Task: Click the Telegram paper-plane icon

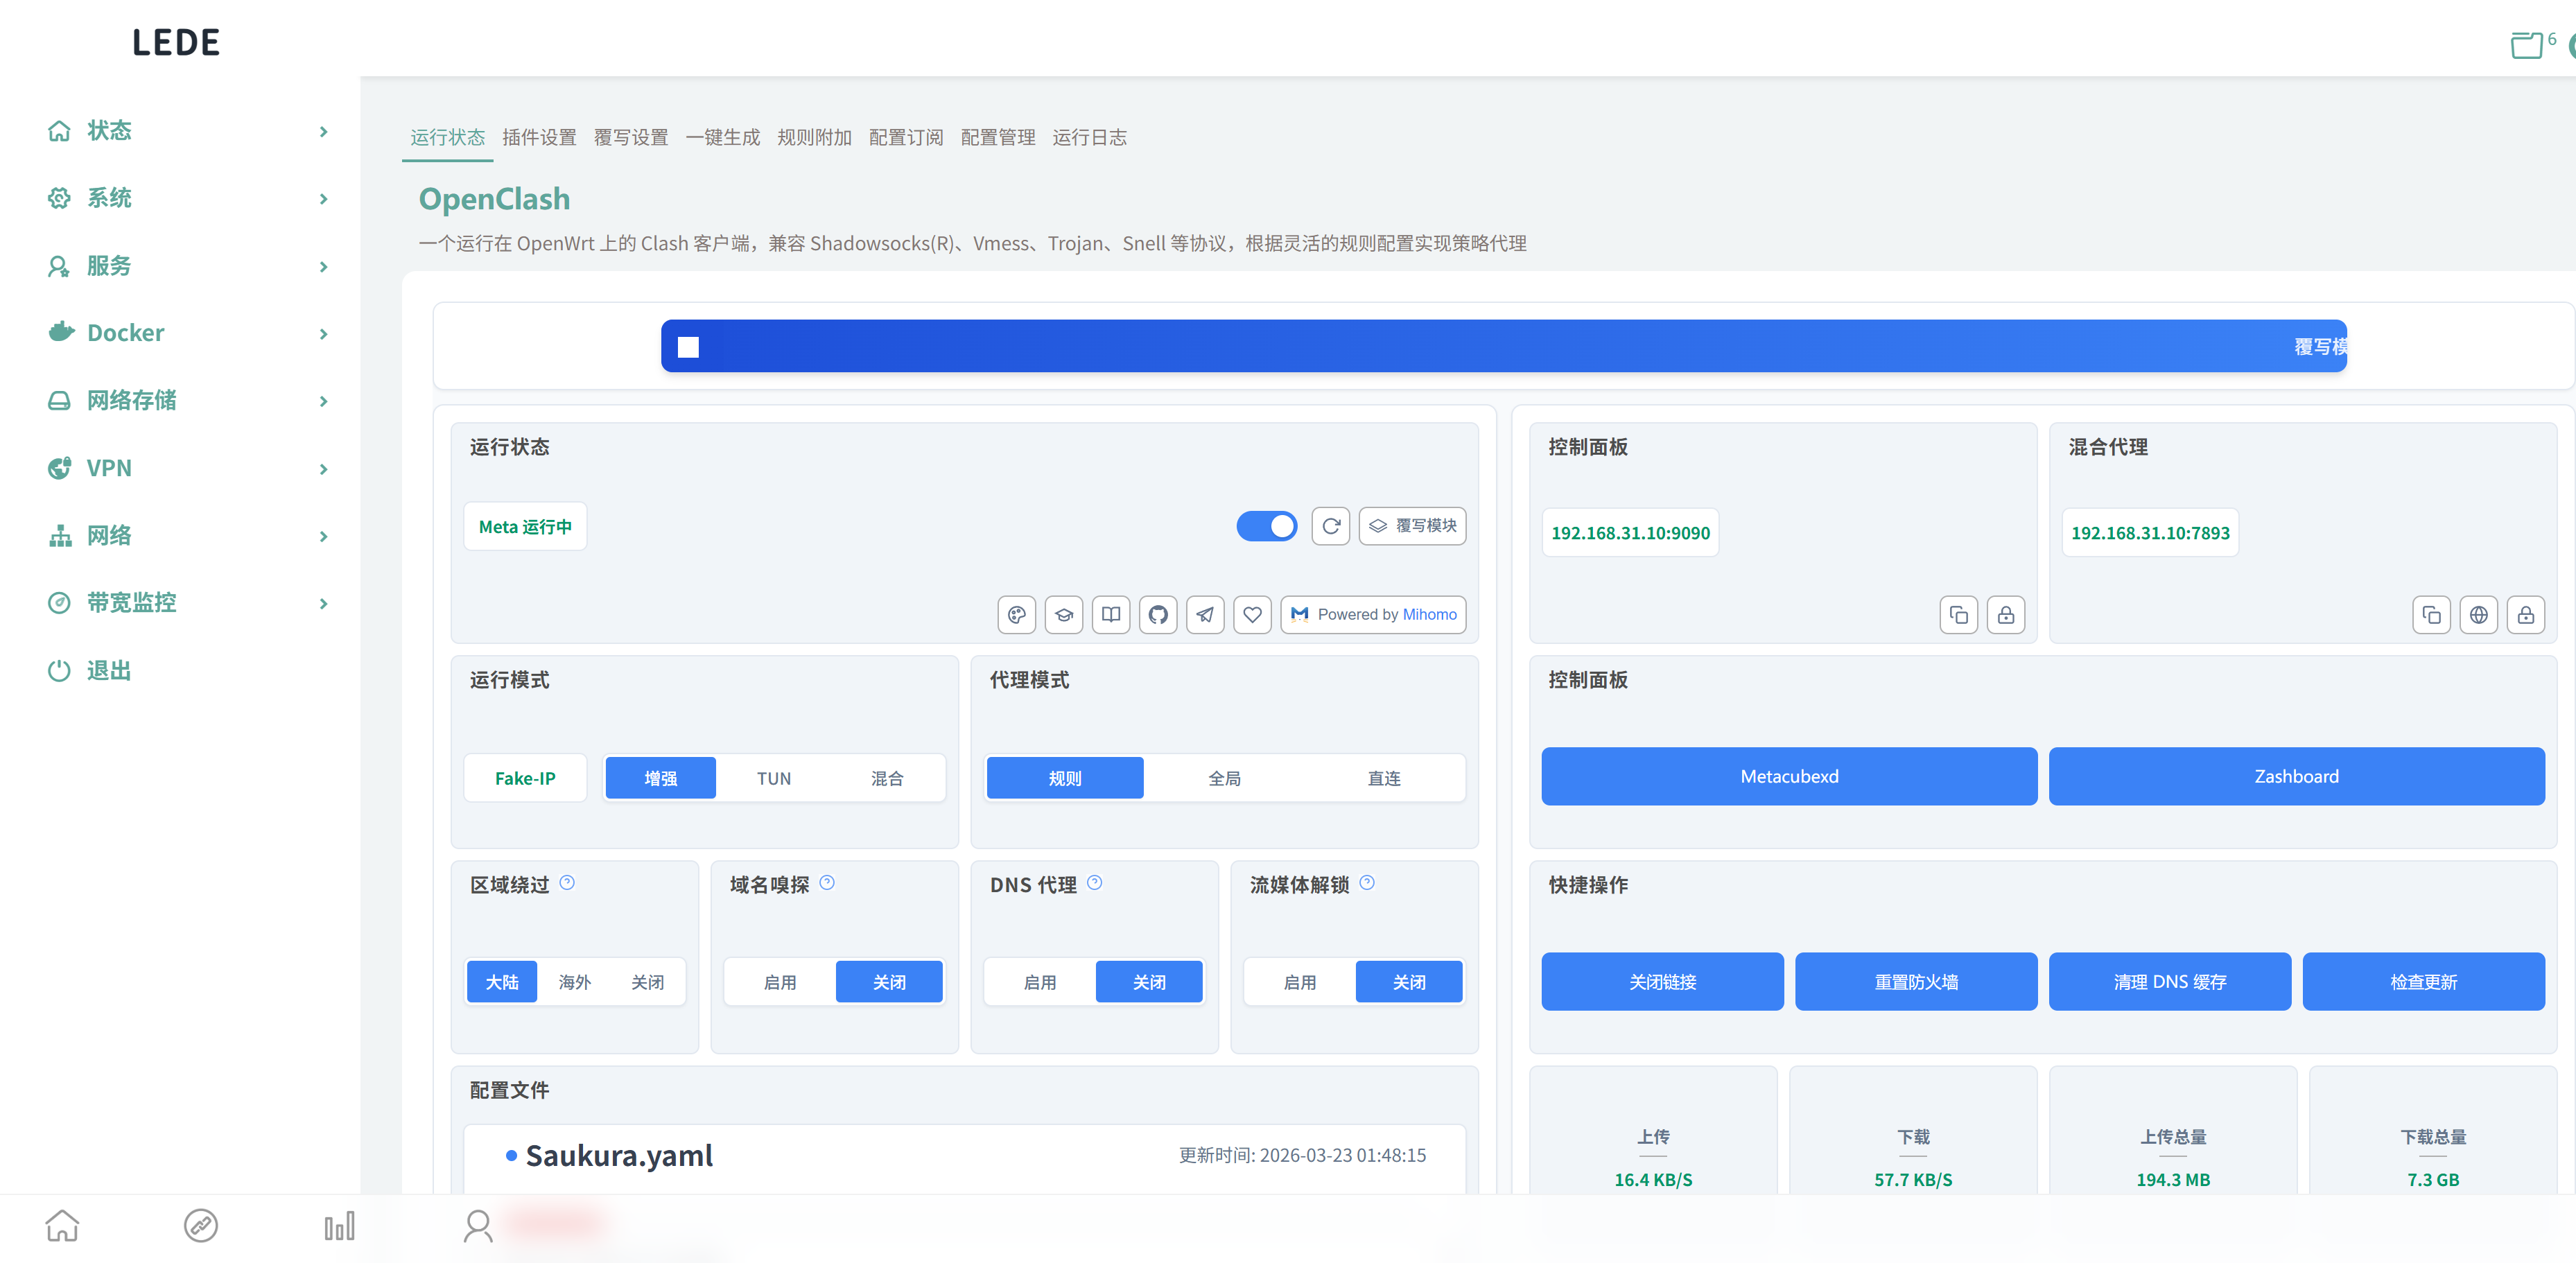Action: coord(1205,614)
